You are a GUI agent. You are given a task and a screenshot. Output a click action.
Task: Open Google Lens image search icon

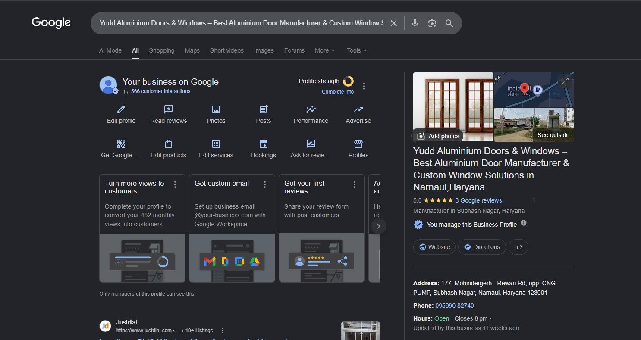tap(432, 23)
